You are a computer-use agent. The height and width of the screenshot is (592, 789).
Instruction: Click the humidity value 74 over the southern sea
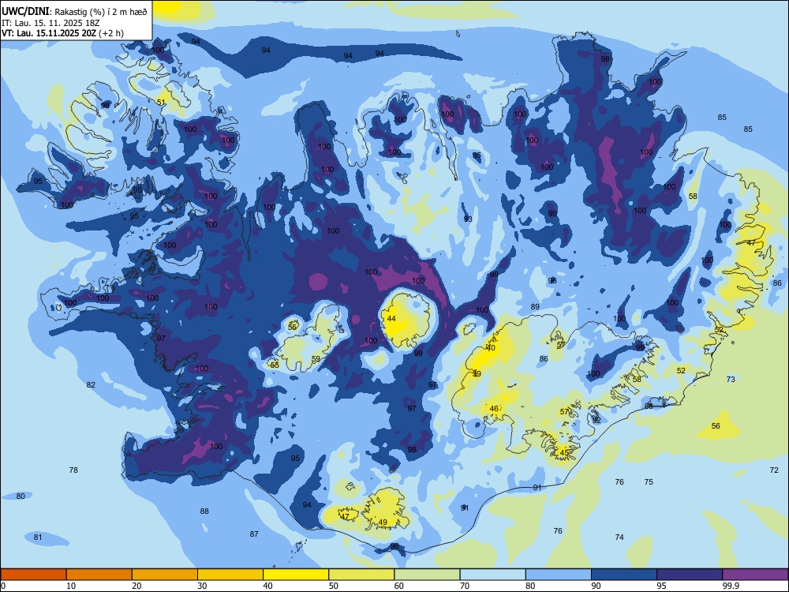(619, 537)
